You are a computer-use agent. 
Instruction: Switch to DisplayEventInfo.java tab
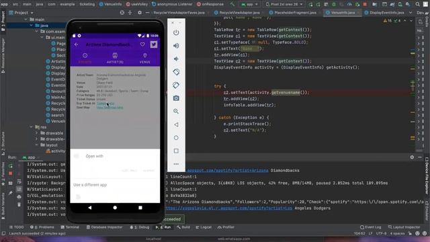(x=387, y=13)
